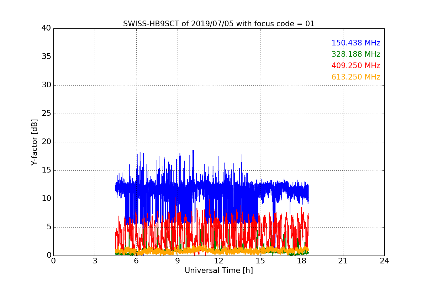Click the y-axis tick value 35
Viewport: 427px width, 284px height.
tap(46, 57)
